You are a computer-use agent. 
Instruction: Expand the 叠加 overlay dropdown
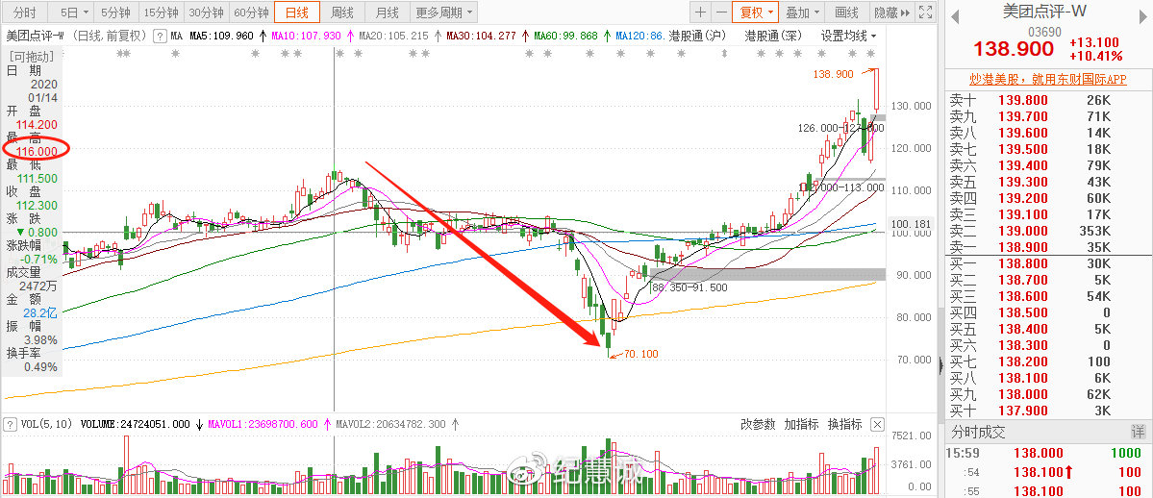(802, 12)
